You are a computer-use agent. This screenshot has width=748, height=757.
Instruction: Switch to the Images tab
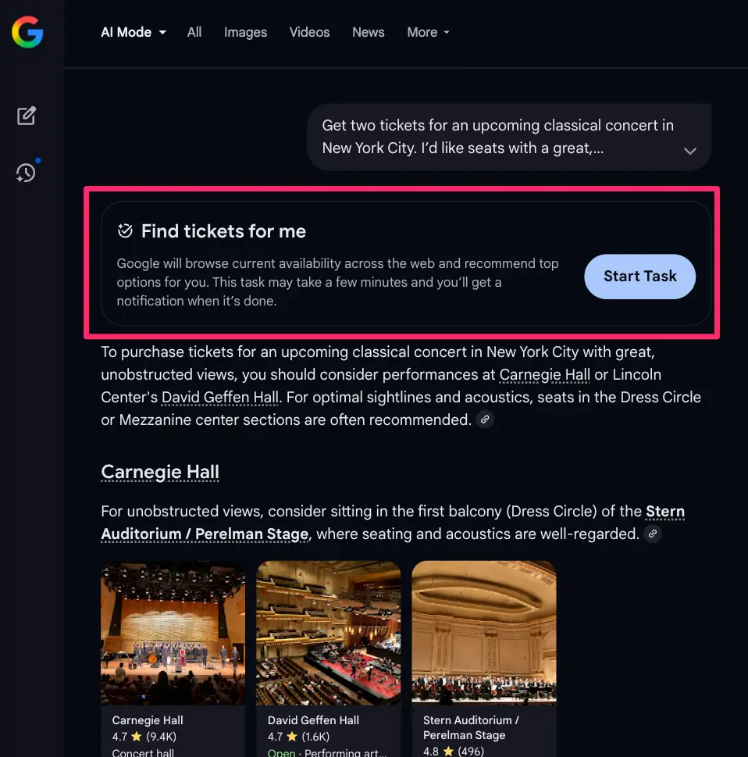[x=245, y=32]
